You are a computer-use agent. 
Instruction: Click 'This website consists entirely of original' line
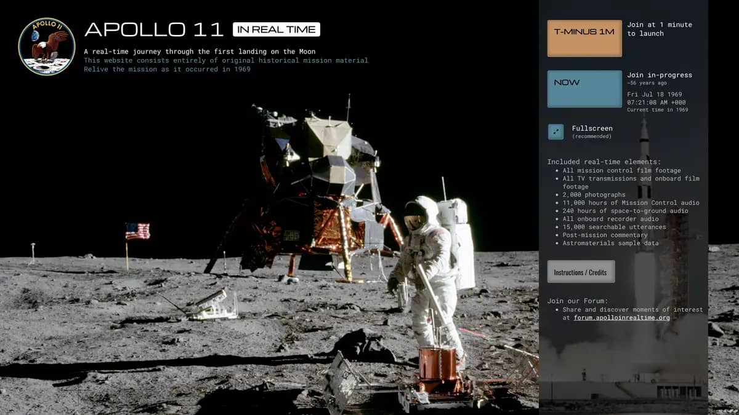(x=226, y=60)
